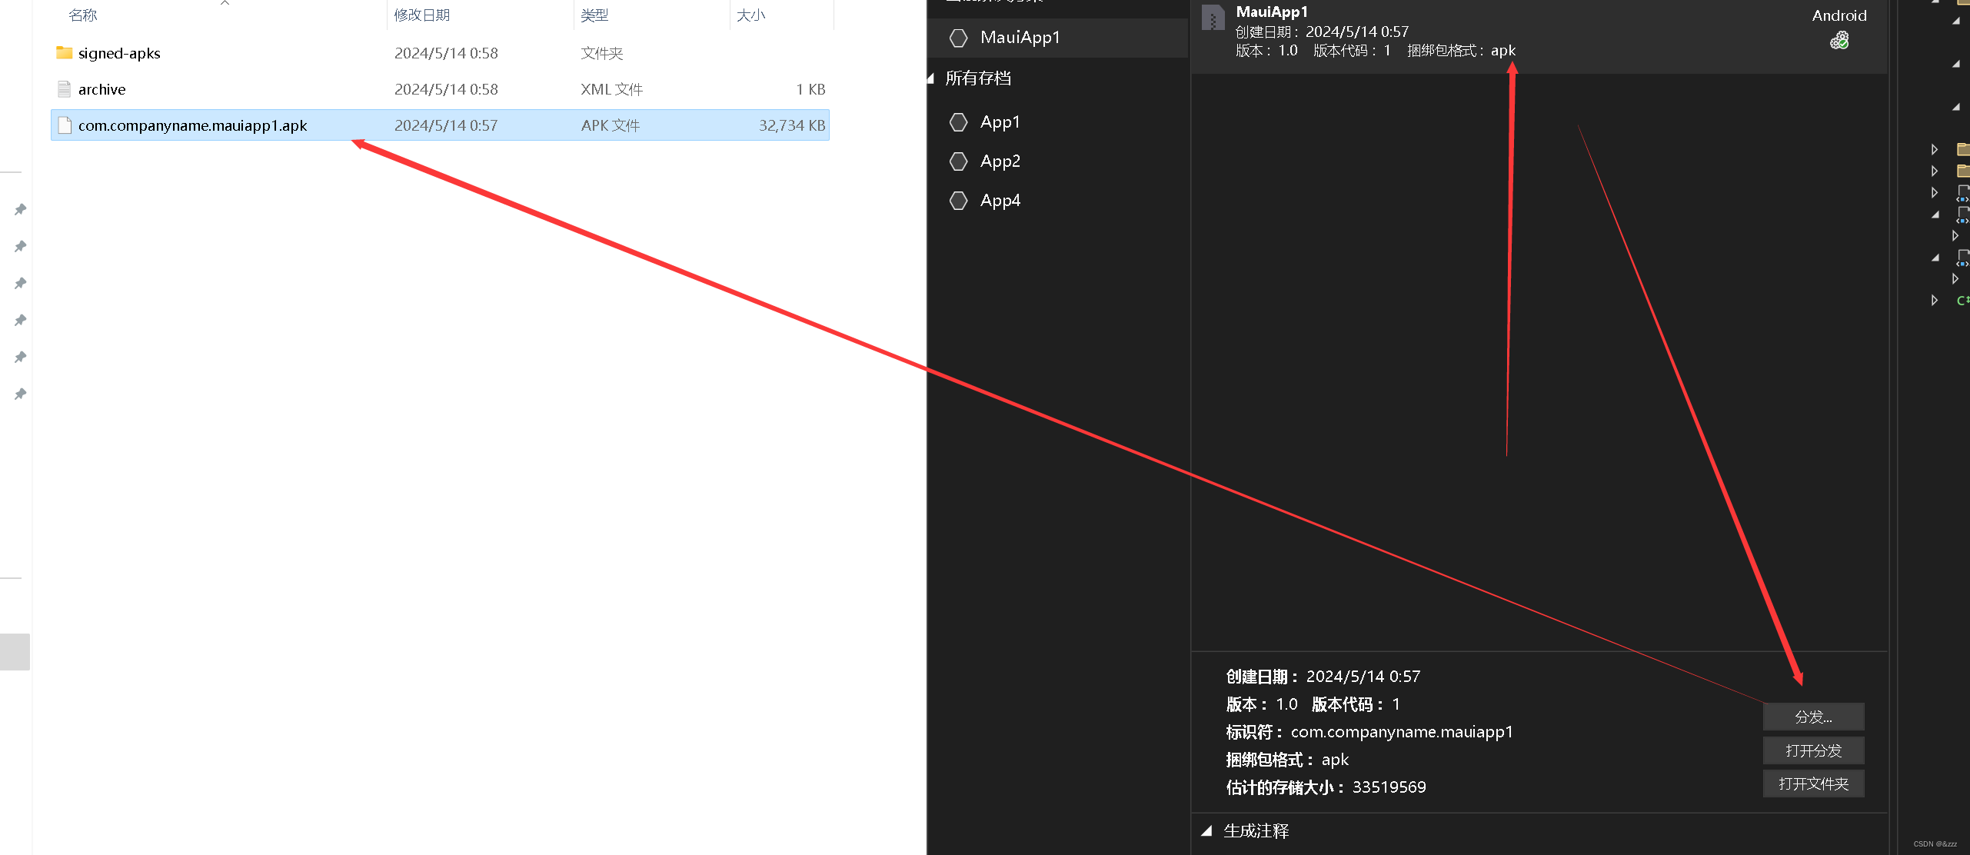The image size is (1970, 855).
Task: Select the archive file name
Action: click(x=101, y=89)
